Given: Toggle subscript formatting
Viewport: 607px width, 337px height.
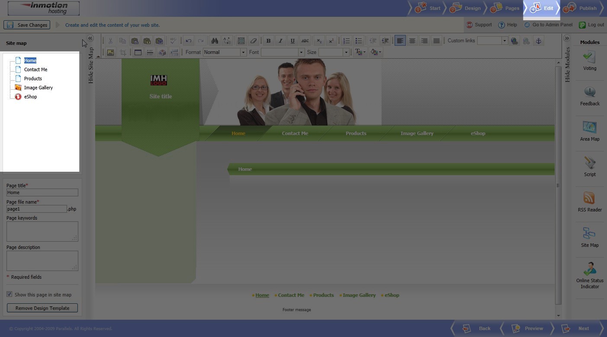Looking at the screenshot, I should 319,41.
